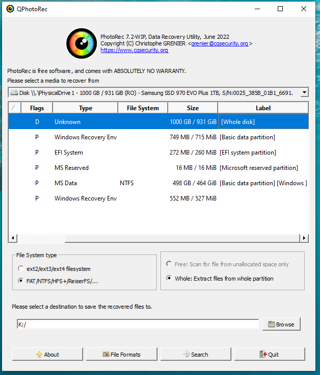Click the QPhotoRec title bar app icon
The height and width of the screenshot is (375, 320).
click(10, 9)
